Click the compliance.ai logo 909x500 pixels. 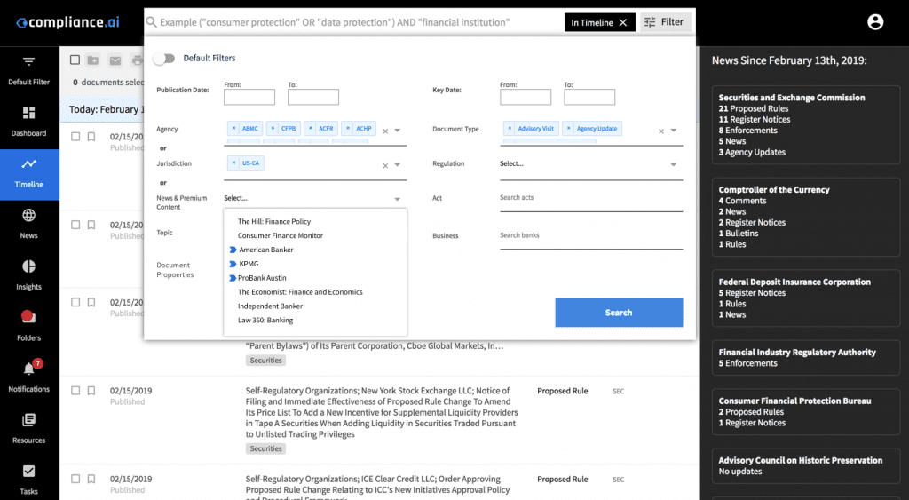coord(67,22)
